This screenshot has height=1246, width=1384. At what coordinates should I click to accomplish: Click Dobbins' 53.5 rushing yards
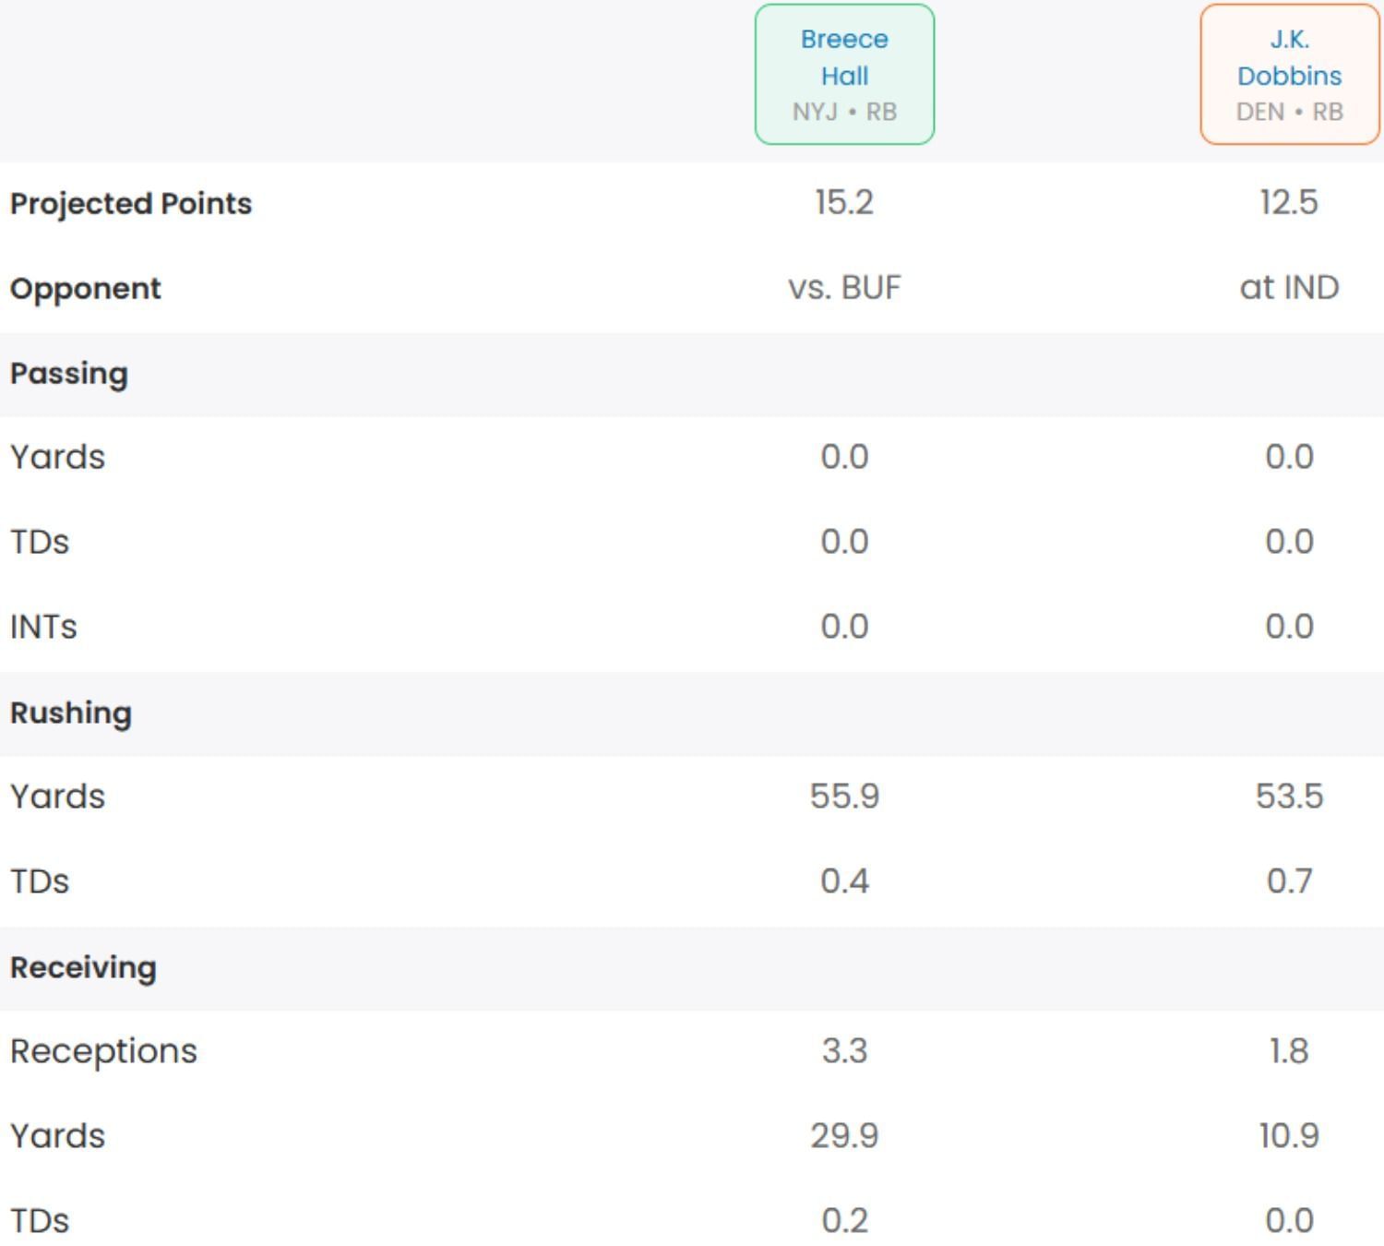click(x=1289, y=796)
